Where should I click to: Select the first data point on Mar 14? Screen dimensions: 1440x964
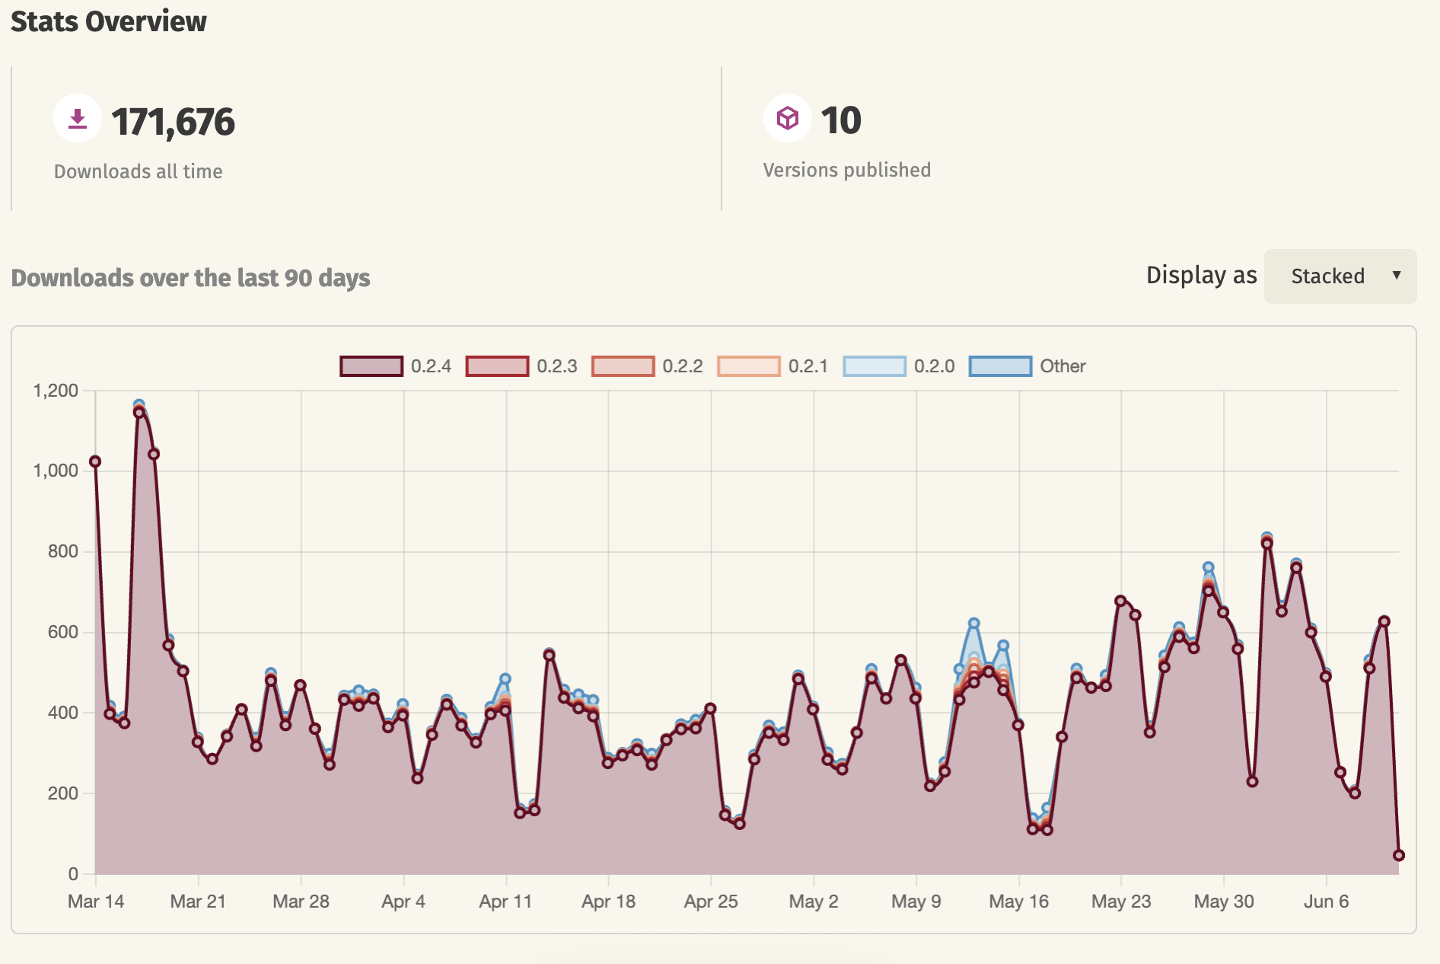tap(95, 461)
